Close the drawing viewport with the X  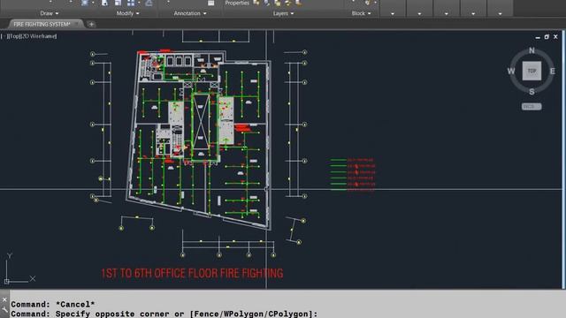pyautogui.click(x=555, y=37)
